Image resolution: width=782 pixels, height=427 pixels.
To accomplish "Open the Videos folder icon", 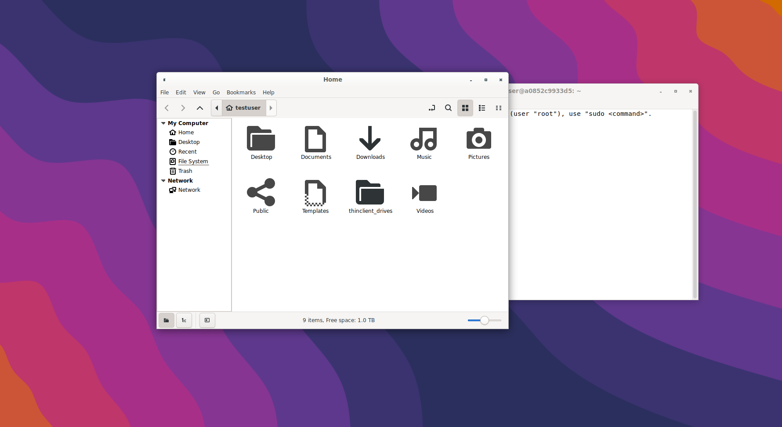I will coord(424,193).
